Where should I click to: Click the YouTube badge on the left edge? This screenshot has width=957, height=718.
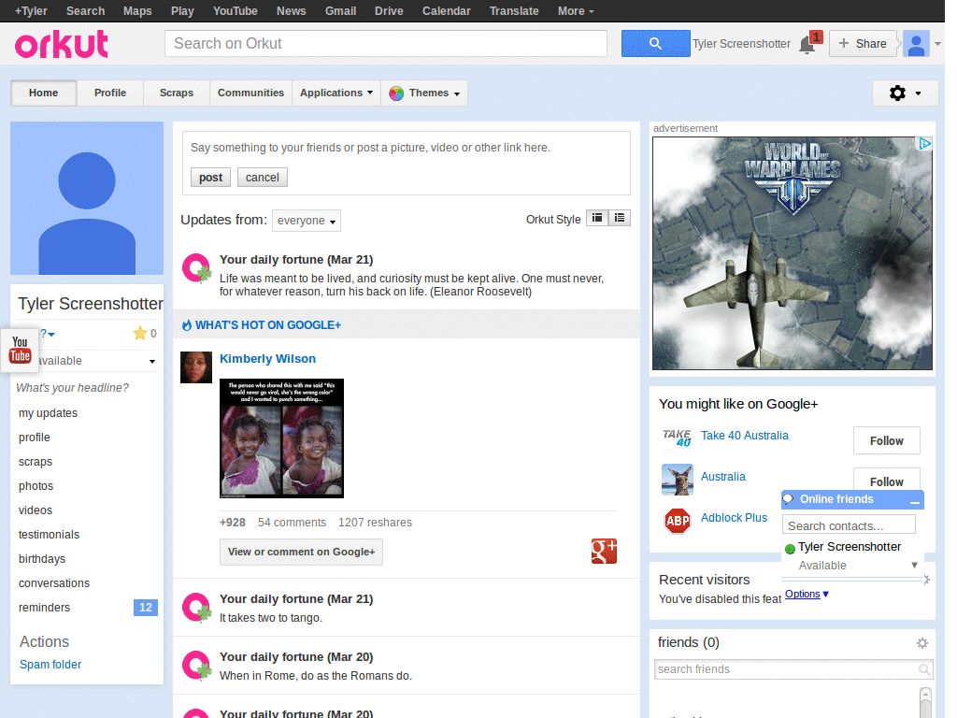click(20, 351)
